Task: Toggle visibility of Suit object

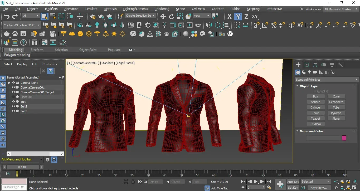Action: pos(13,102)
